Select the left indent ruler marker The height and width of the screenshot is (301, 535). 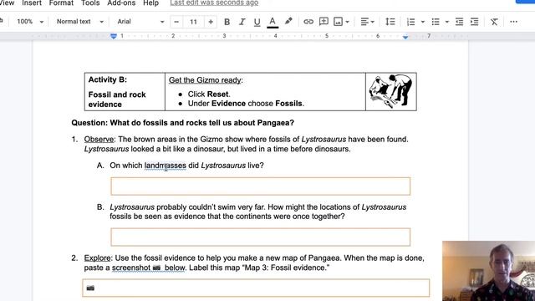[114, 36]
